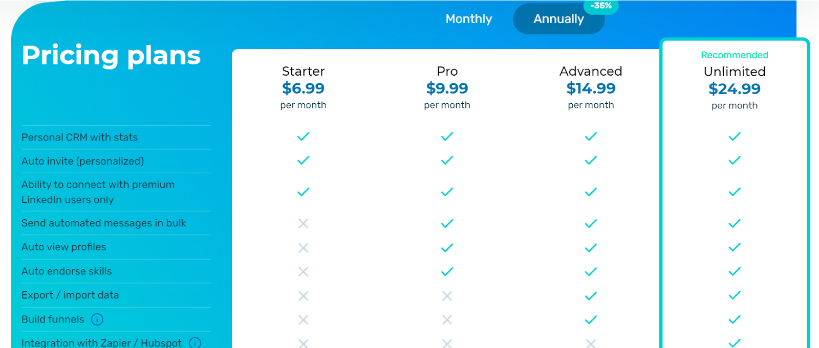Click Unlimited checkmark for Auto invite row

coord(735,160)
